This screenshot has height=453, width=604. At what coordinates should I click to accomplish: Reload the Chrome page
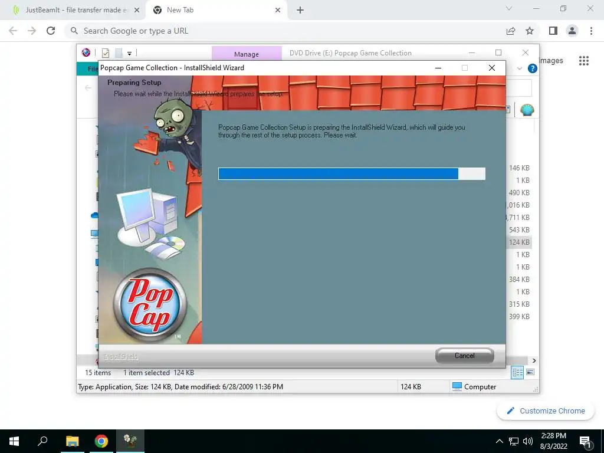pyautogui.click(x=51, y=31)
